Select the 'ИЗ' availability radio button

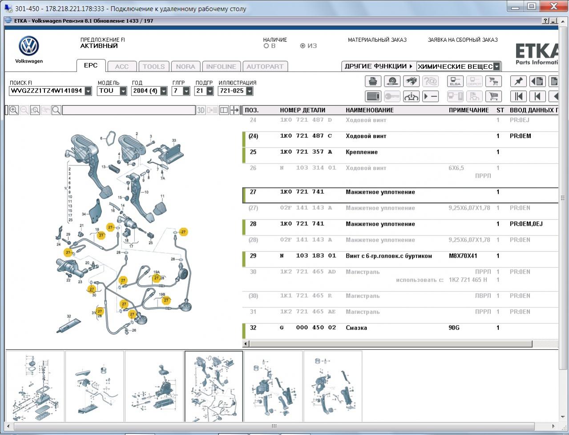(303, 46)
